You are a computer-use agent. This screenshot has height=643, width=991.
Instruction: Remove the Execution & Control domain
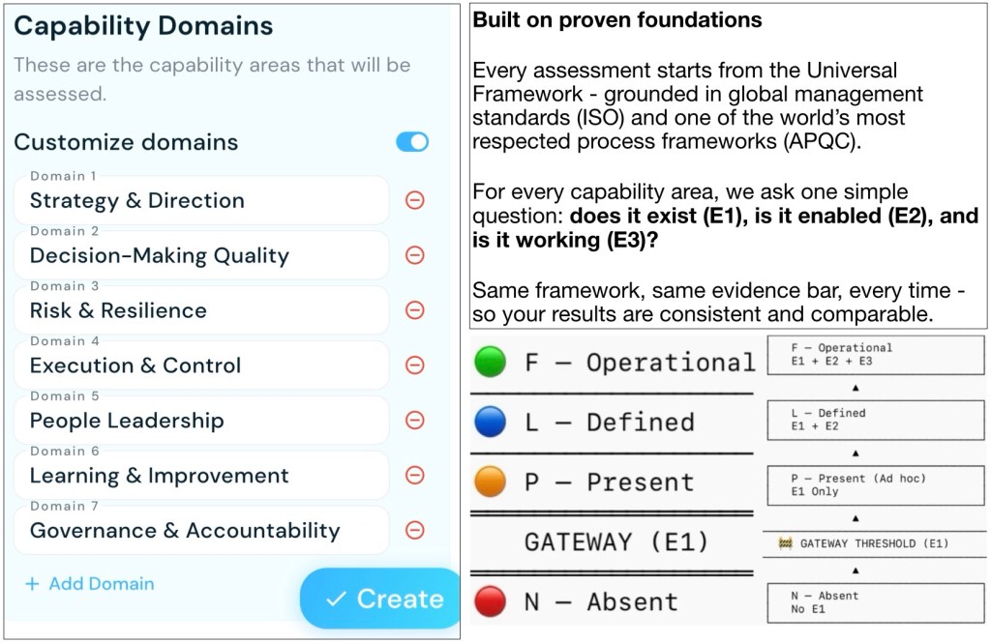414,365
